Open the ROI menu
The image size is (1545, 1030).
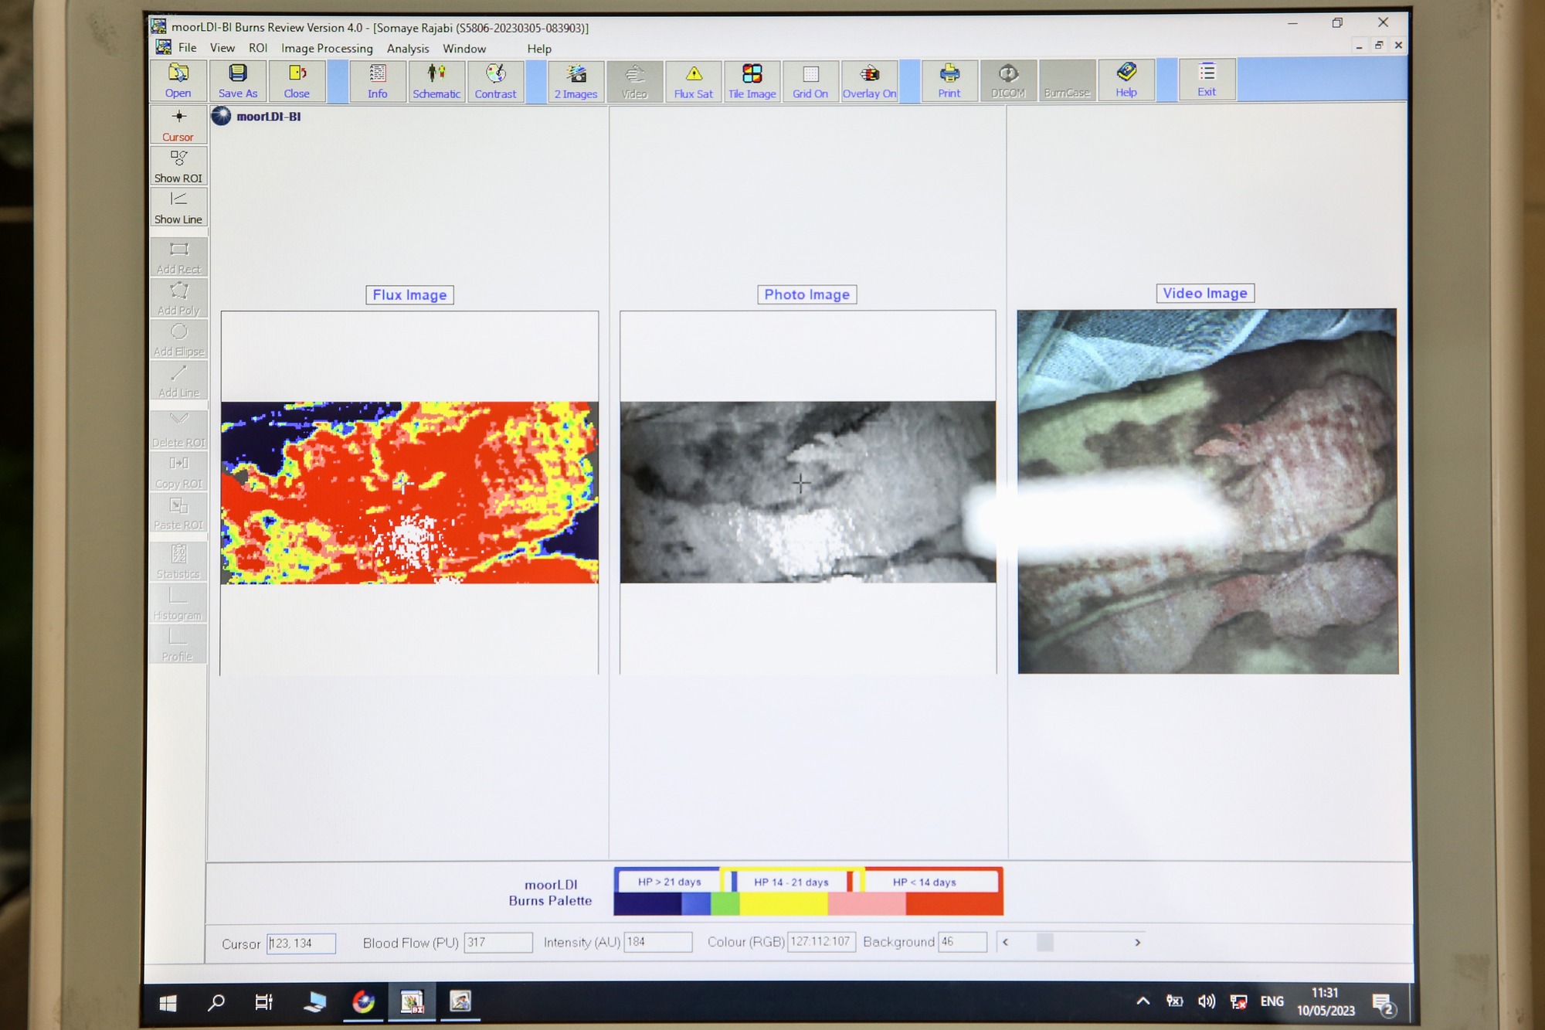click(258, 48)
